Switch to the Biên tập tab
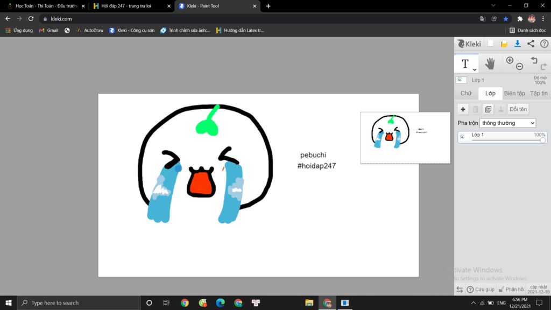The height and width of the screenshot is (310, 551). click(x=514, y=93)
